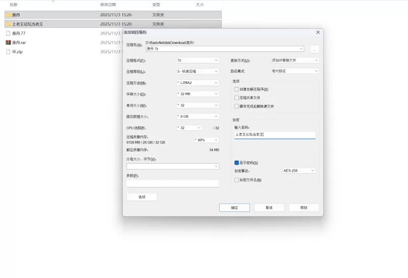The image size is (408, 278).
Task: Open the 压缩方法 dropdown showing LZMA2
Action: (x=198, y=82)
